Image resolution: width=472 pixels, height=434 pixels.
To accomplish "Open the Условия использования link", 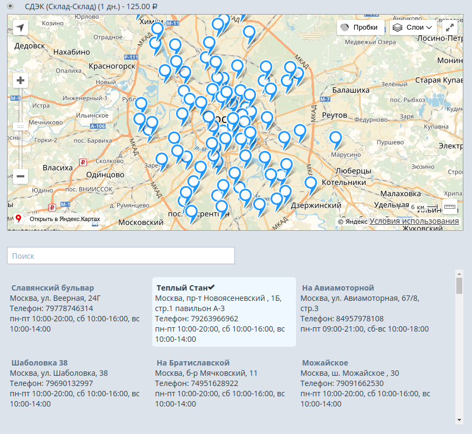I will coord(414,221).
